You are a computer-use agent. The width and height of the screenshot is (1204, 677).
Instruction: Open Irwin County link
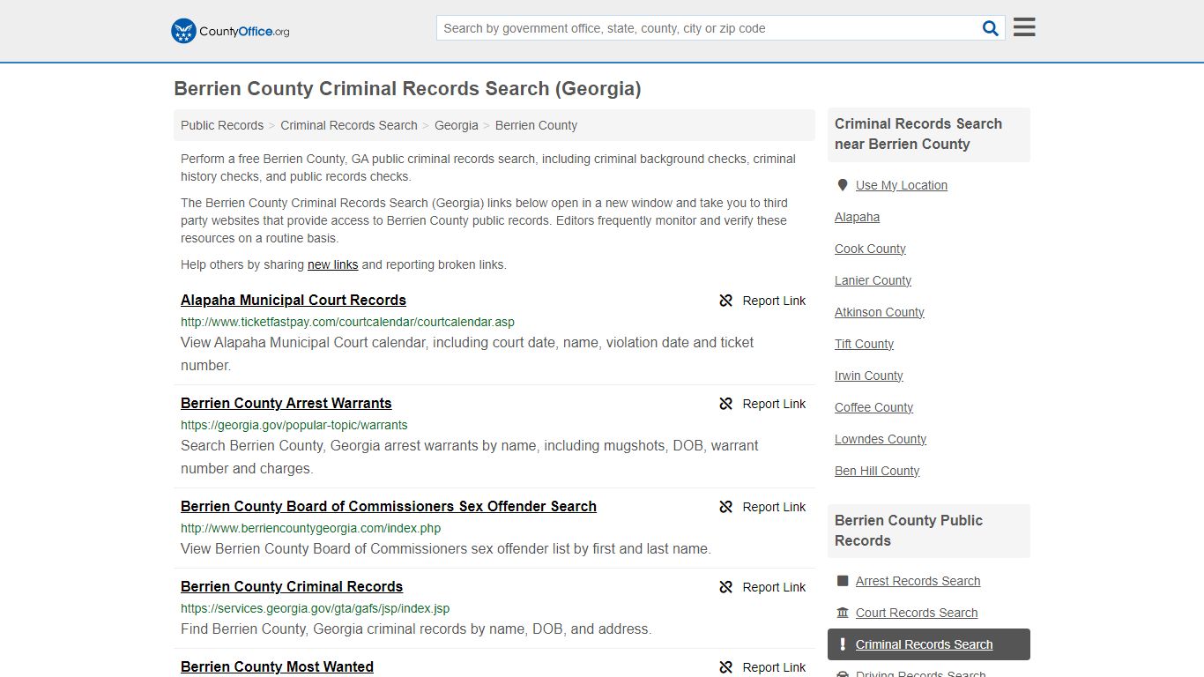click(x=869, y=376)
